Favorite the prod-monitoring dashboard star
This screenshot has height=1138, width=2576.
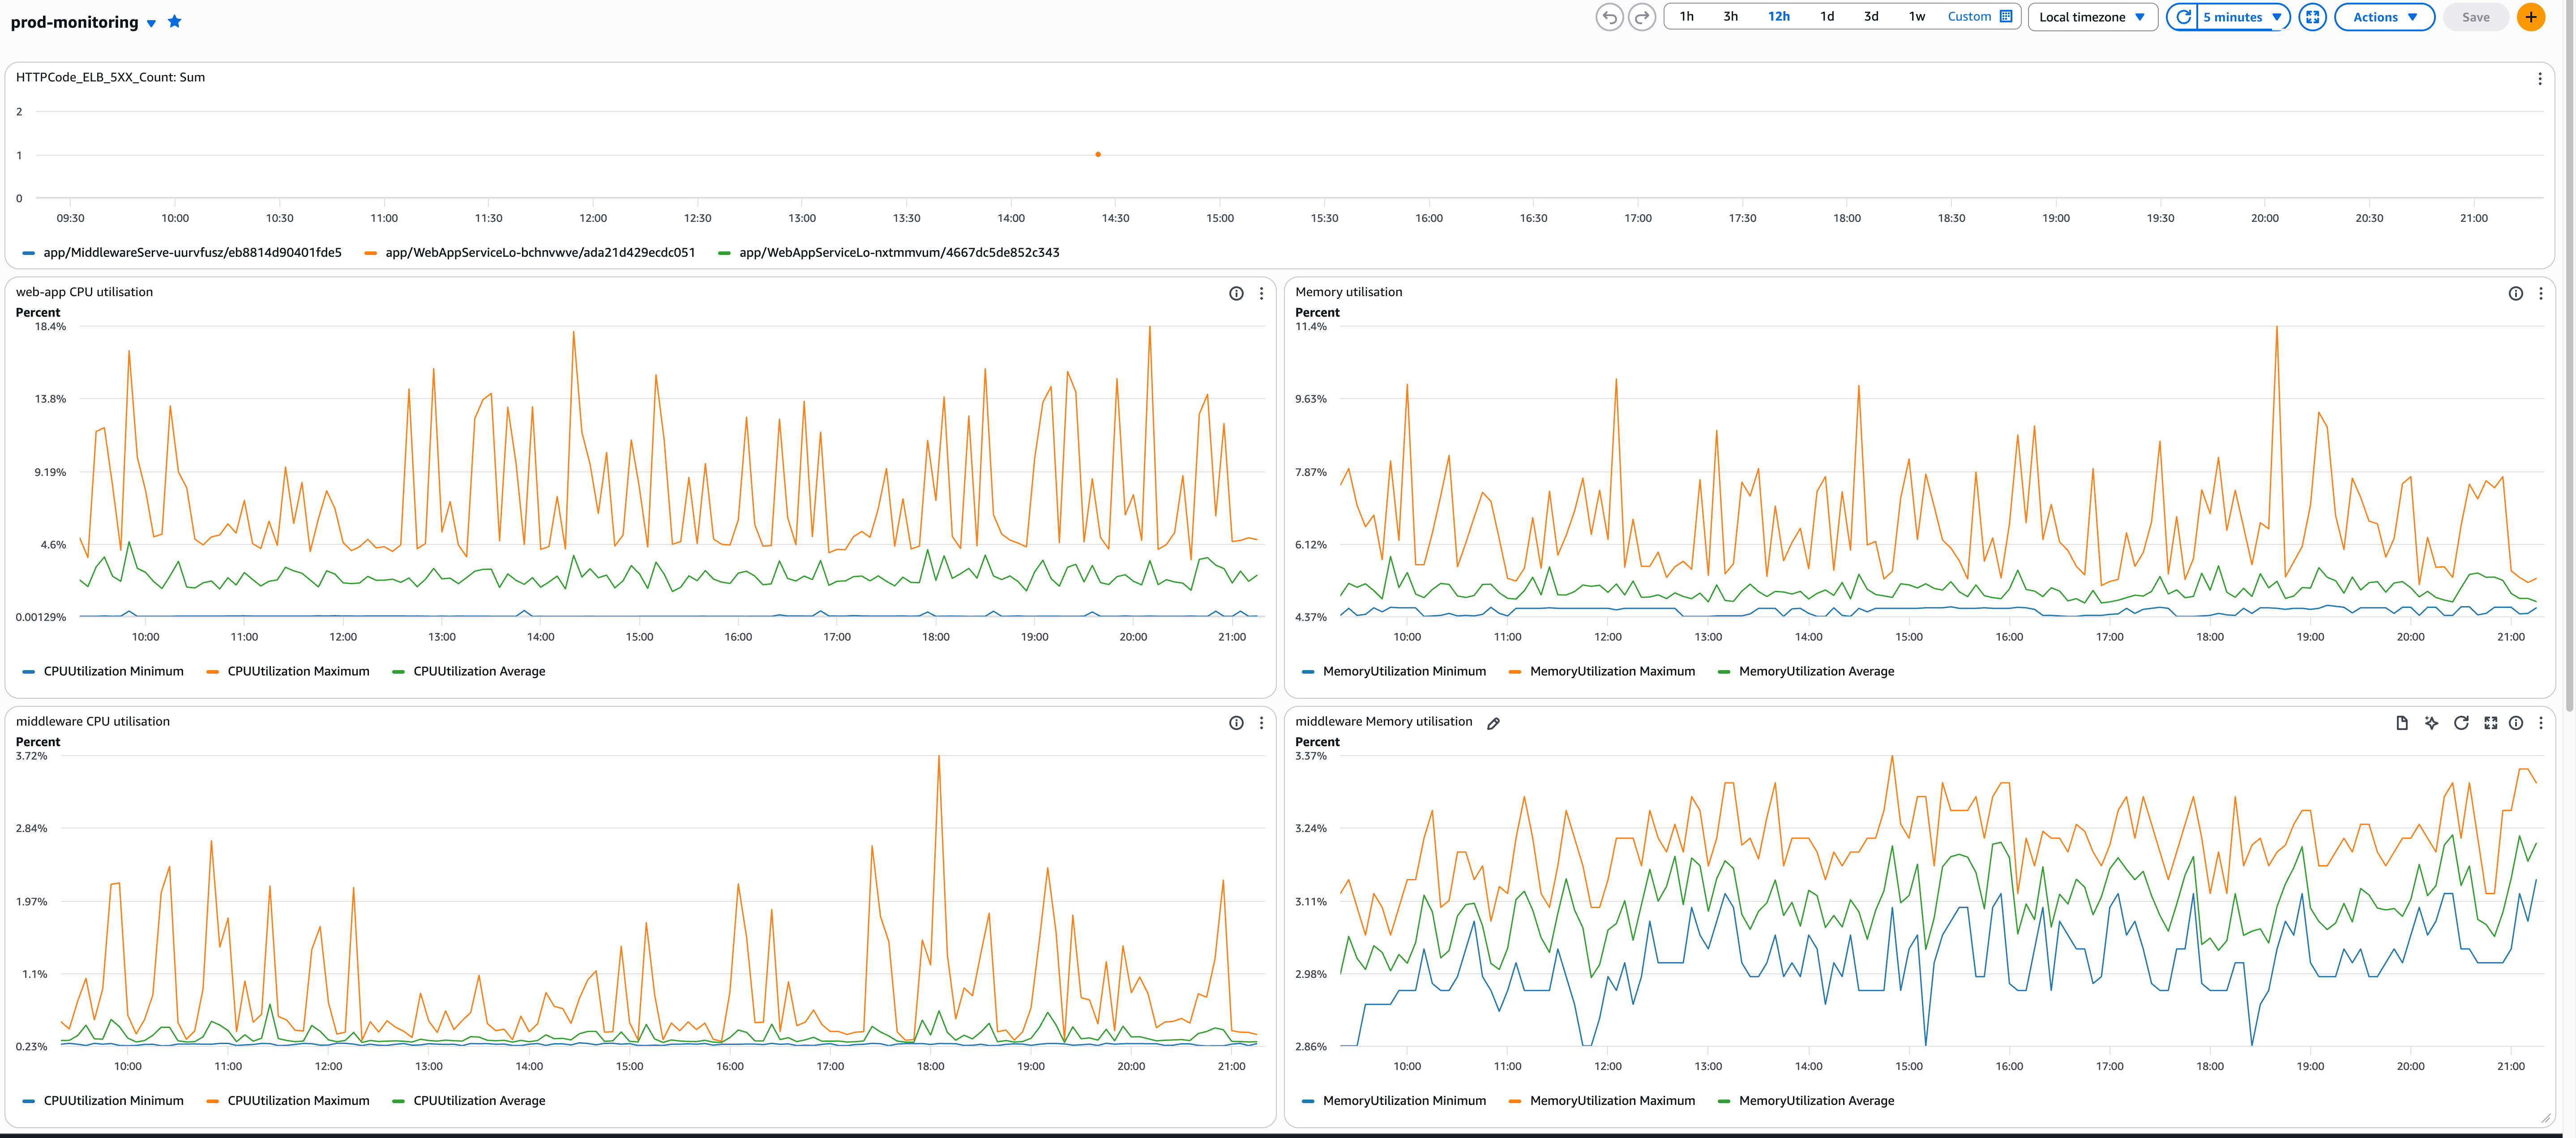click(175, 21)
